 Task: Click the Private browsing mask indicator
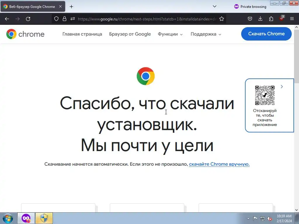[250, 6]
